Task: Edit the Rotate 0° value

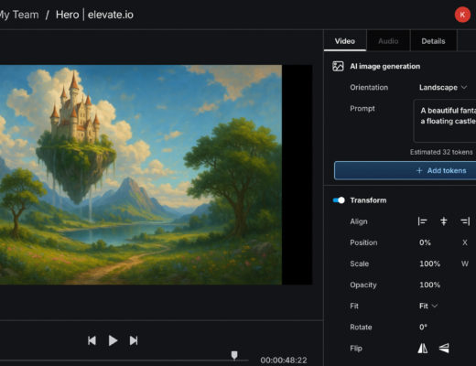Action: [423, 327]
